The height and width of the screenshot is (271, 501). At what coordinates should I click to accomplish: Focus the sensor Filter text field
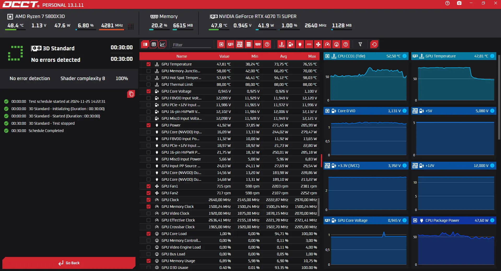tap(192, 45)
